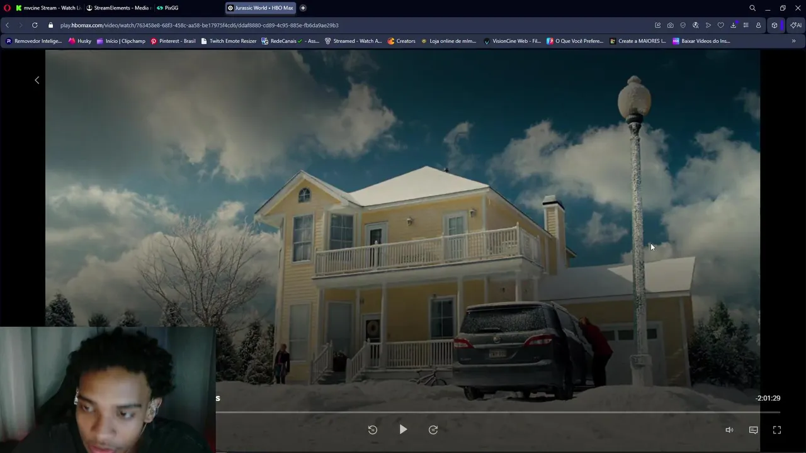Viewport: 806px width, 453px height.
Task: Add page to bookmarks with heart icon
Action: pos(721,25)
